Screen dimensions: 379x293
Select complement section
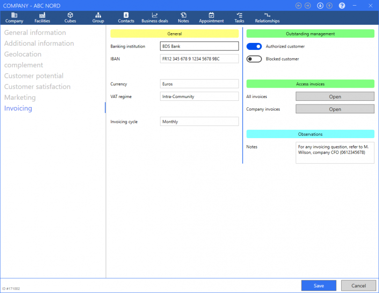23,65
